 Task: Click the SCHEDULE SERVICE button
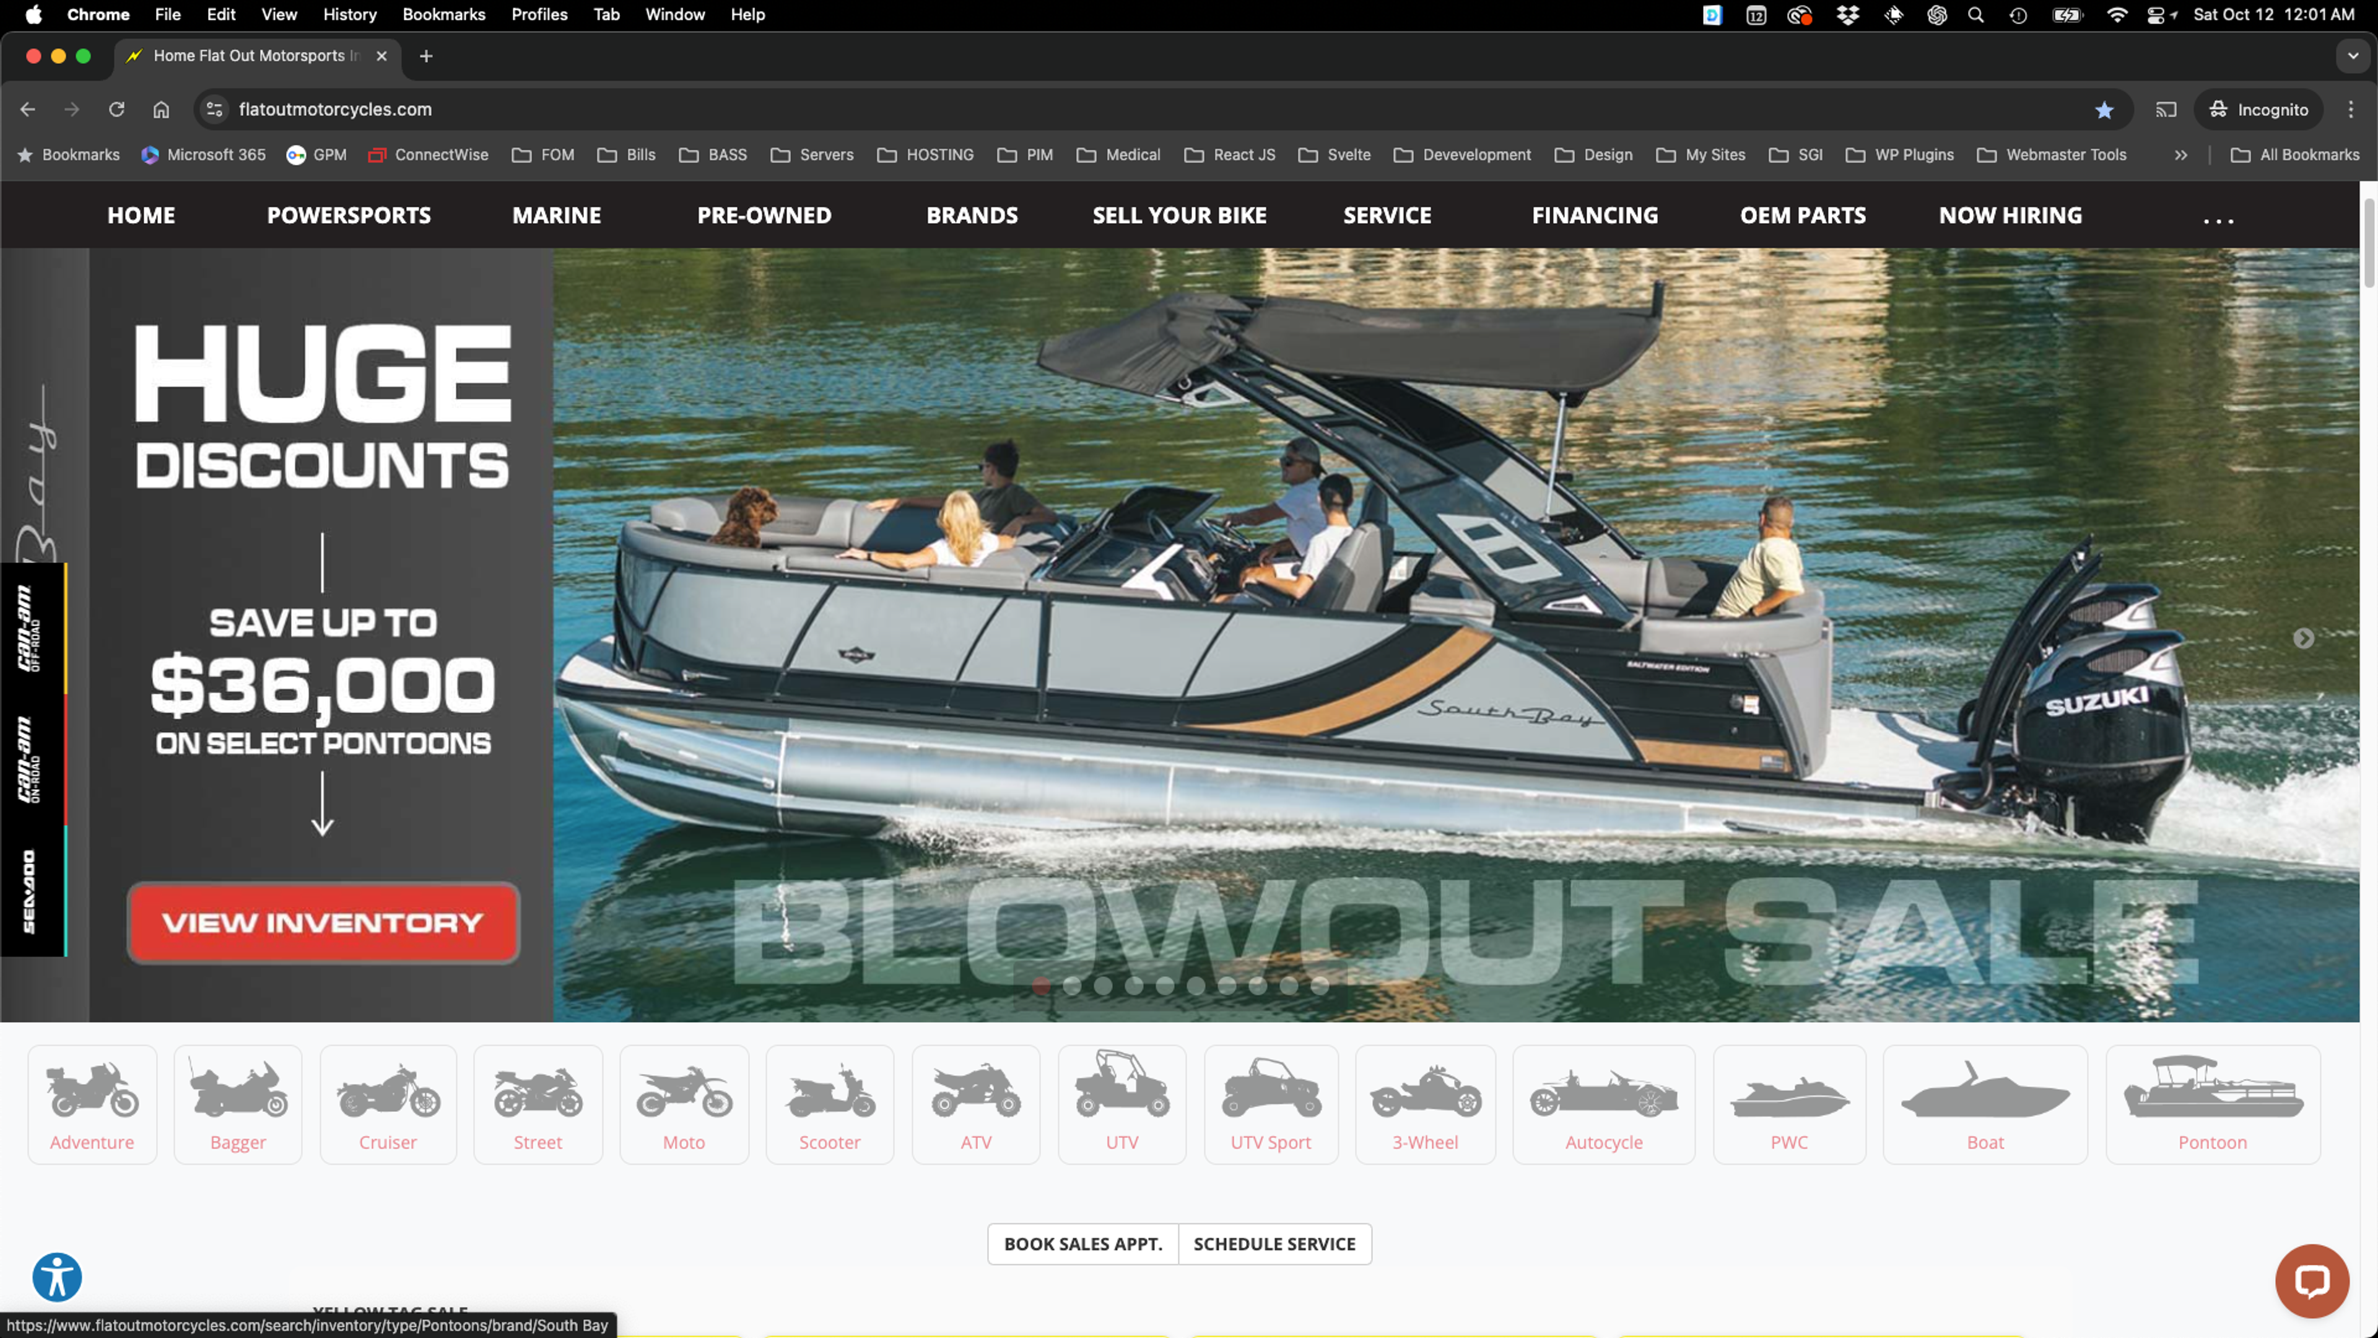[1274, 1244]
